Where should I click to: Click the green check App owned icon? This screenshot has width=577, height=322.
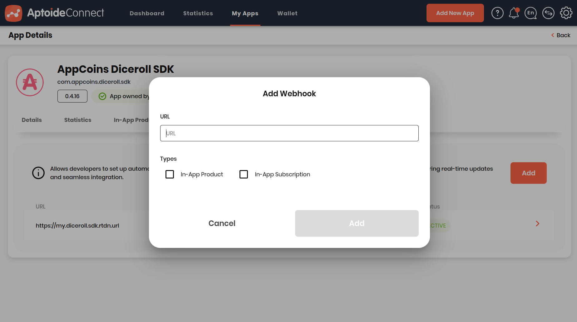[x=102, y=96]
